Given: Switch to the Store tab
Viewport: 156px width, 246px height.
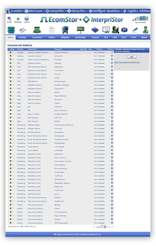Looking at the screenshot, I should (x=11, y=37).
